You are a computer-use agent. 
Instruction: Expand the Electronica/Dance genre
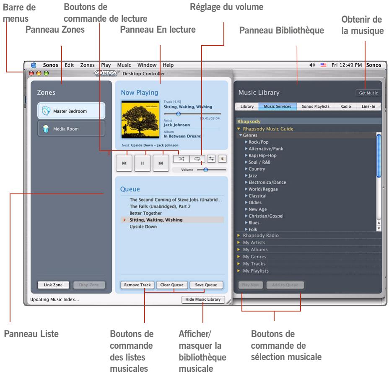(246, 182)
